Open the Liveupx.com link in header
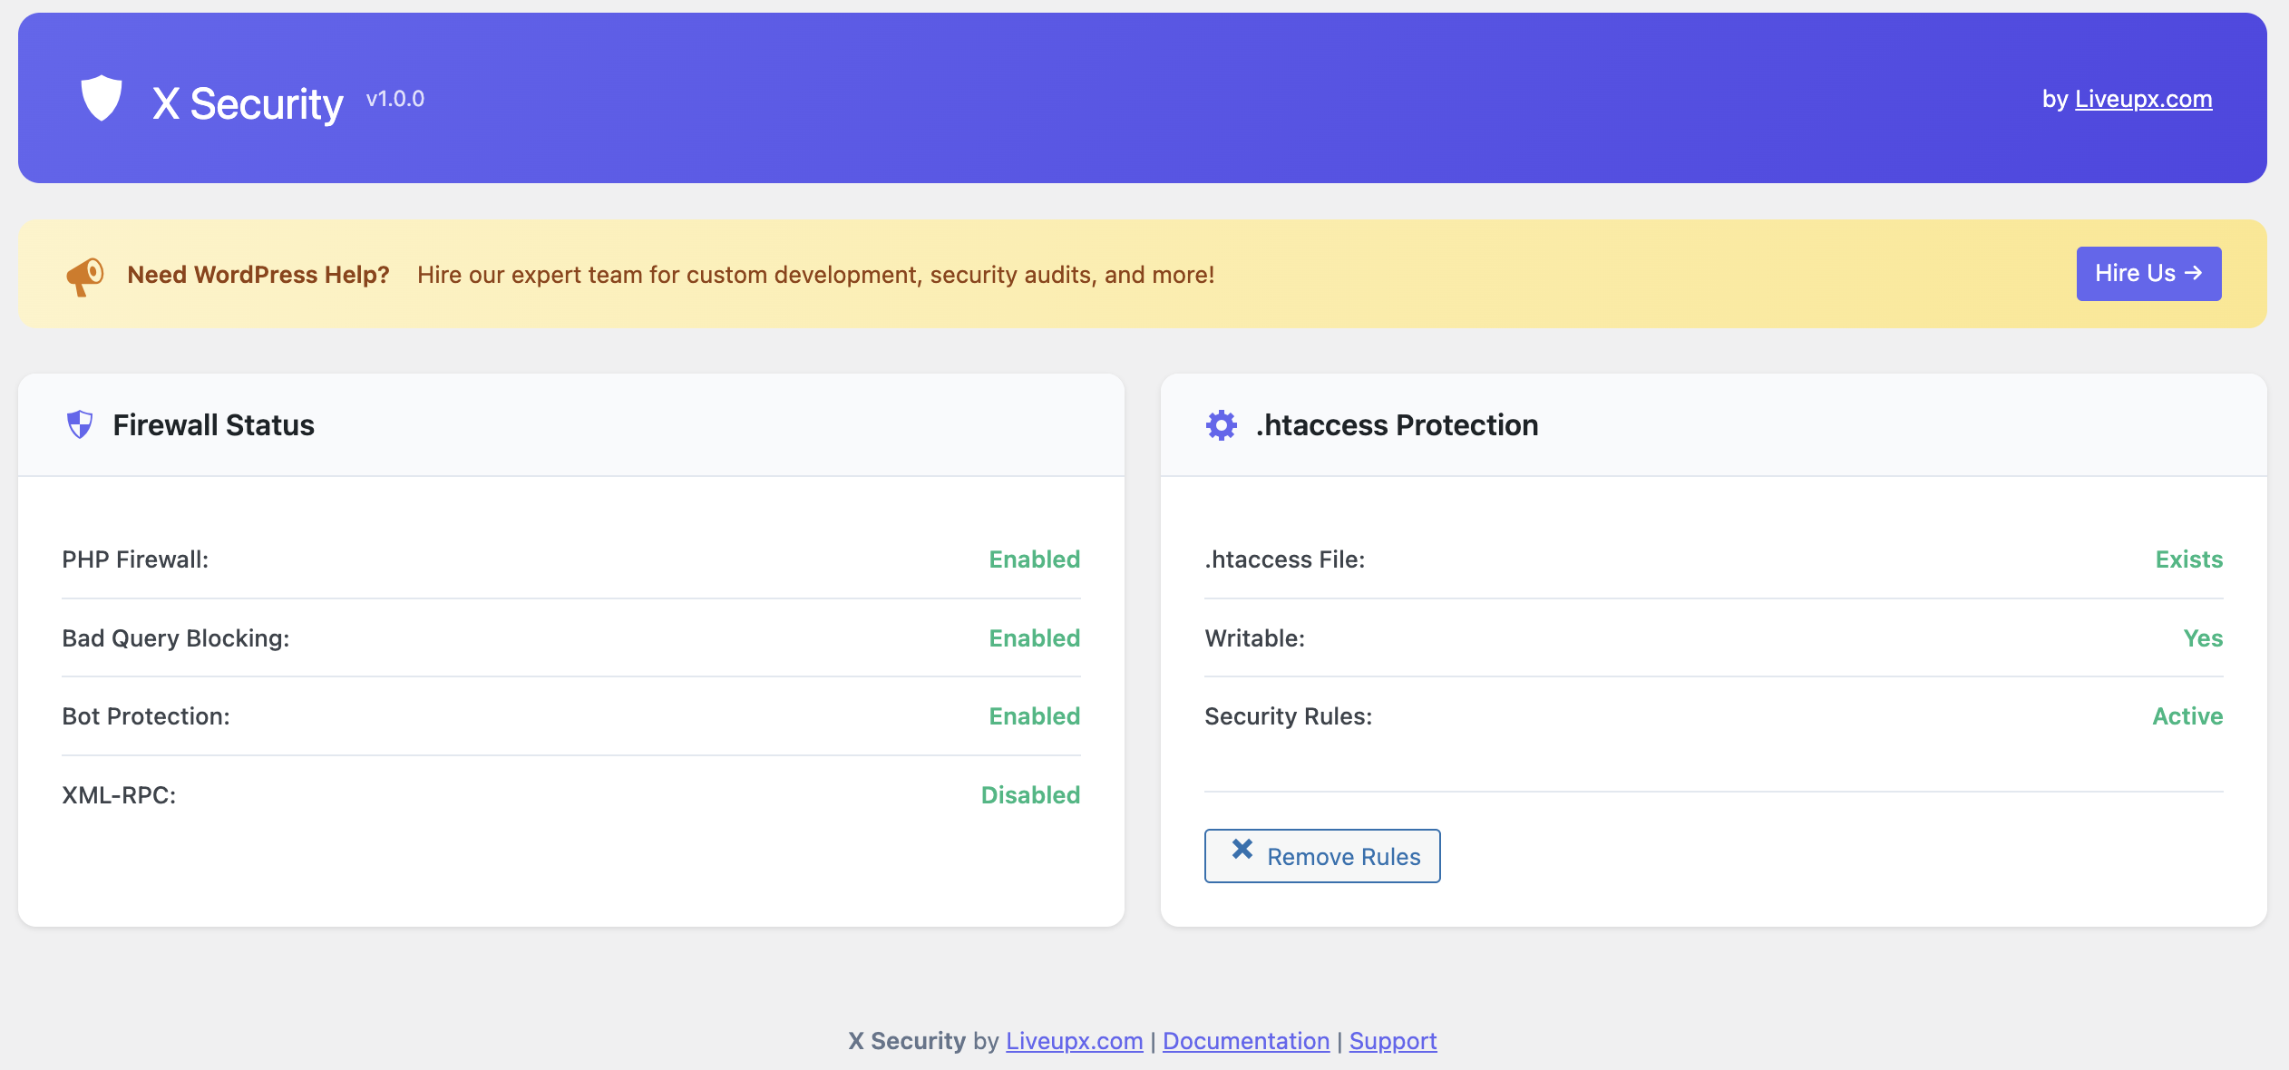2289x1070 pixels. 2143,99
